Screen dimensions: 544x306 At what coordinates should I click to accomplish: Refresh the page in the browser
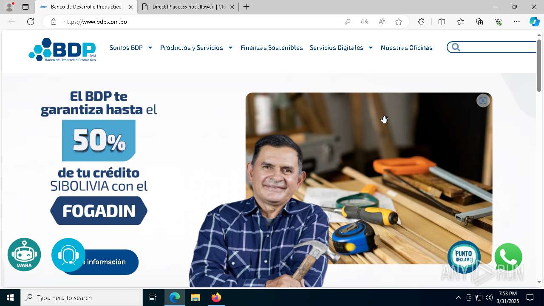31,22
